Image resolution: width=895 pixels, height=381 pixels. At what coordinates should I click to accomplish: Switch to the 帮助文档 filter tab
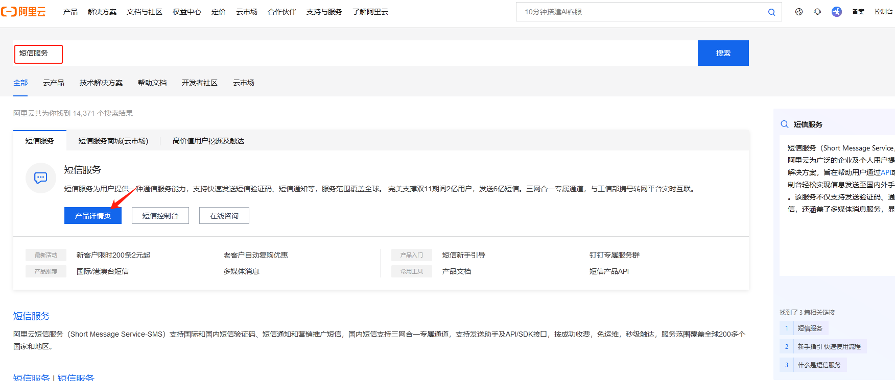click(152, 83)
